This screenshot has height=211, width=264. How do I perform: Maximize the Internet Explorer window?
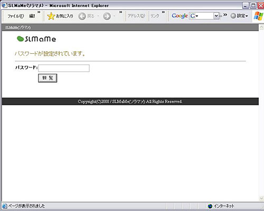(x=253, y=6)
